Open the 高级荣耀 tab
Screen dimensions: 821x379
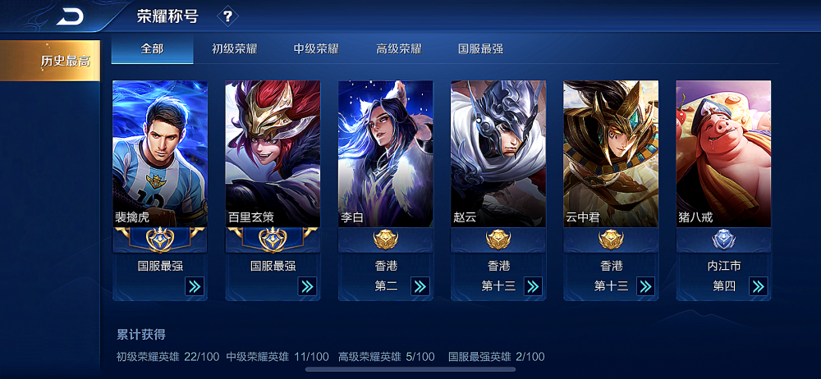pyautogui.click(x=399, y=49)
